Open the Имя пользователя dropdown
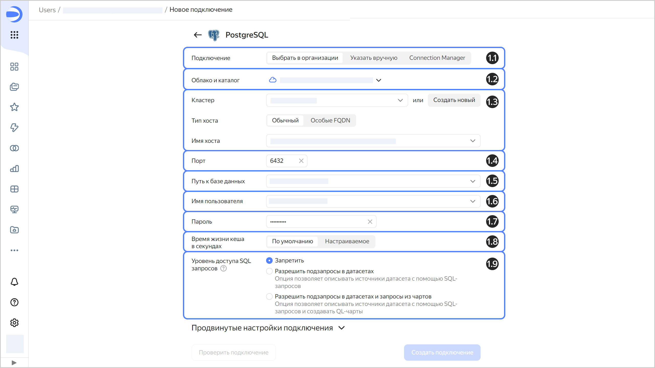This screenshot has width=655, height=368. [x=373, y=201]
